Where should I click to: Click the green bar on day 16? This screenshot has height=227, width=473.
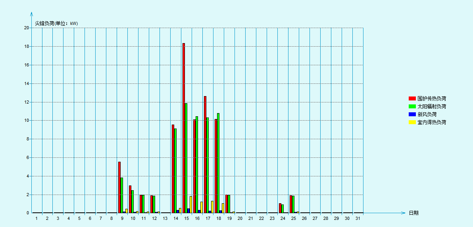197,165
